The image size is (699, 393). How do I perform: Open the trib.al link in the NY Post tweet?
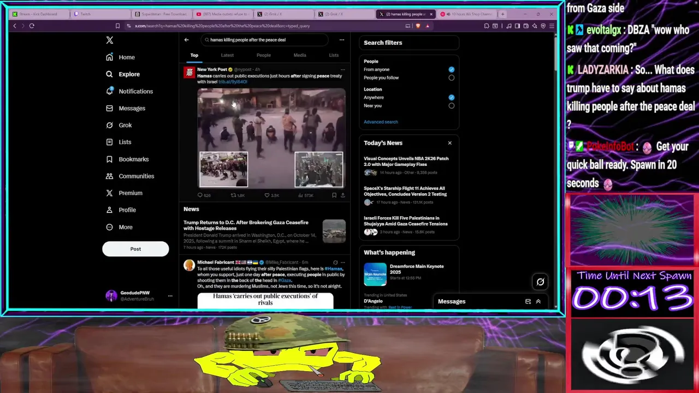tap(233, 82)
